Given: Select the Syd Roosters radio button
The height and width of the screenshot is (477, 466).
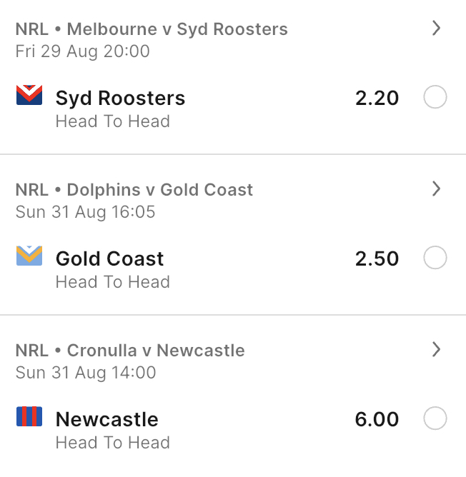Looking at the screenshot, I should click(435, 96).
